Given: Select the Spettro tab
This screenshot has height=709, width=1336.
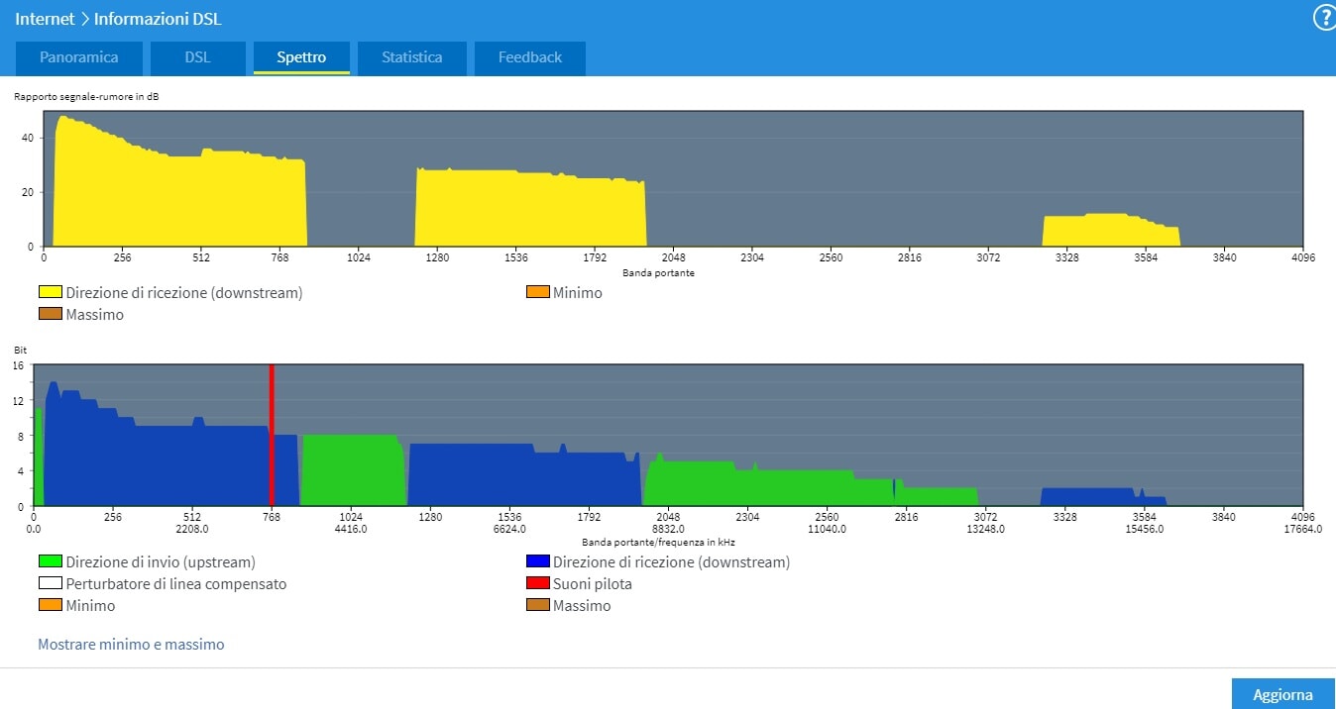Looking at the screenshot, I should tap(301, 57).
